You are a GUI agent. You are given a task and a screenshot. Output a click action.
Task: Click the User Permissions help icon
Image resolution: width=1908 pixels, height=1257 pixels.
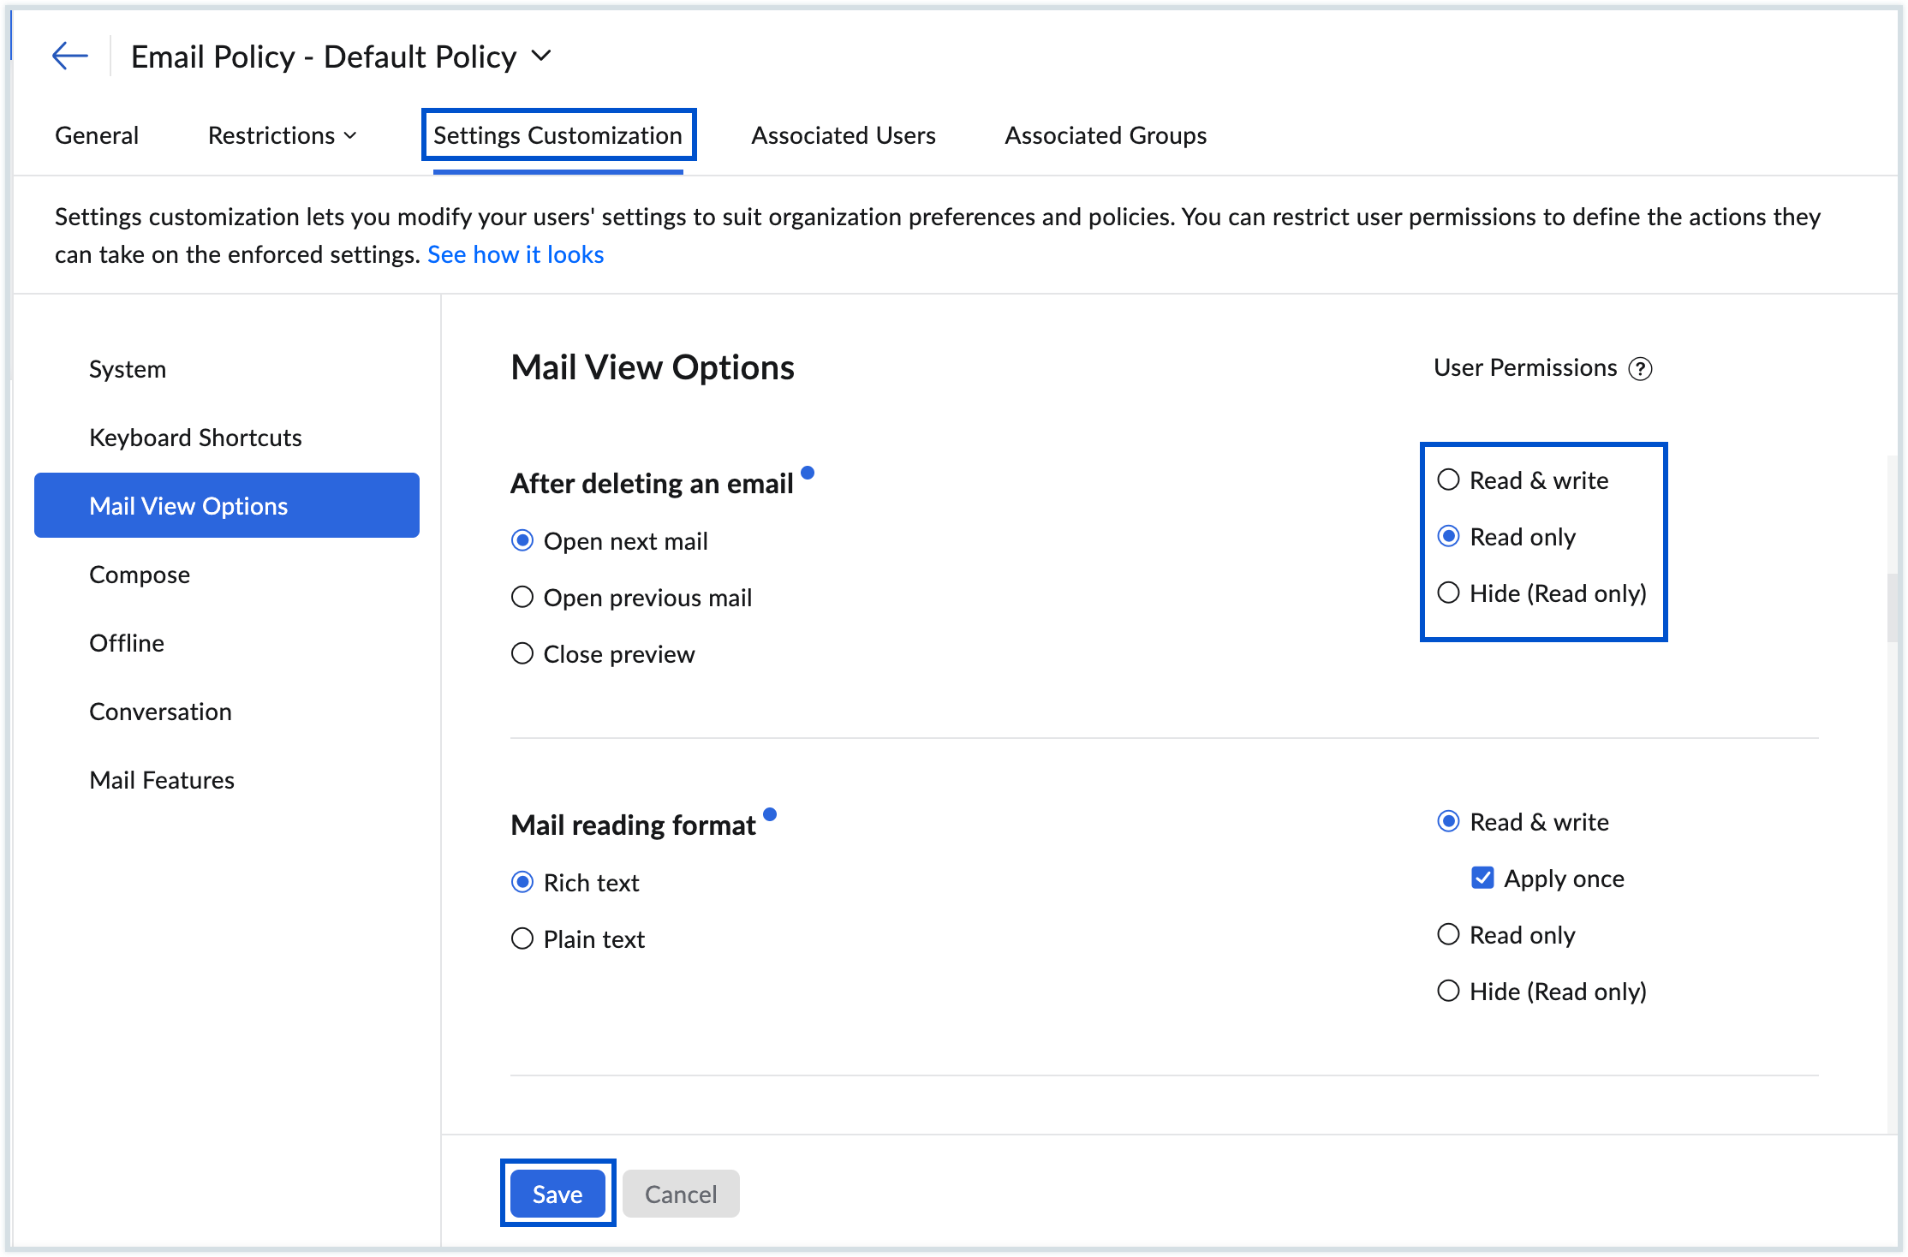1640,369
